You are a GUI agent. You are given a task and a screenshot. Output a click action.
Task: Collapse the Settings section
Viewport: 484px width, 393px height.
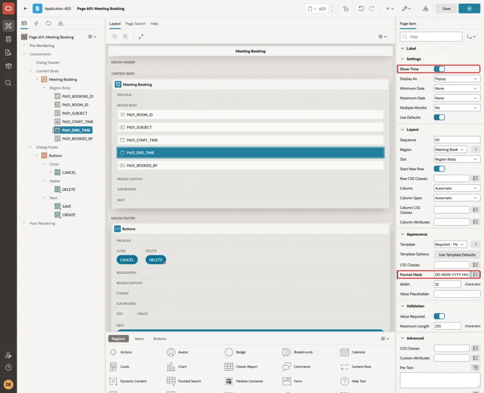coord(402,59)
